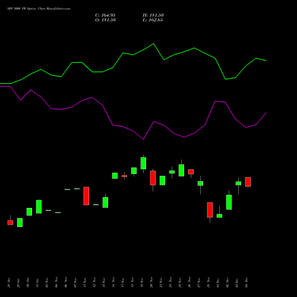297x297 pixels.
Task: Click the last red candlestick above 04 Dec
Action: coord(248,182)
